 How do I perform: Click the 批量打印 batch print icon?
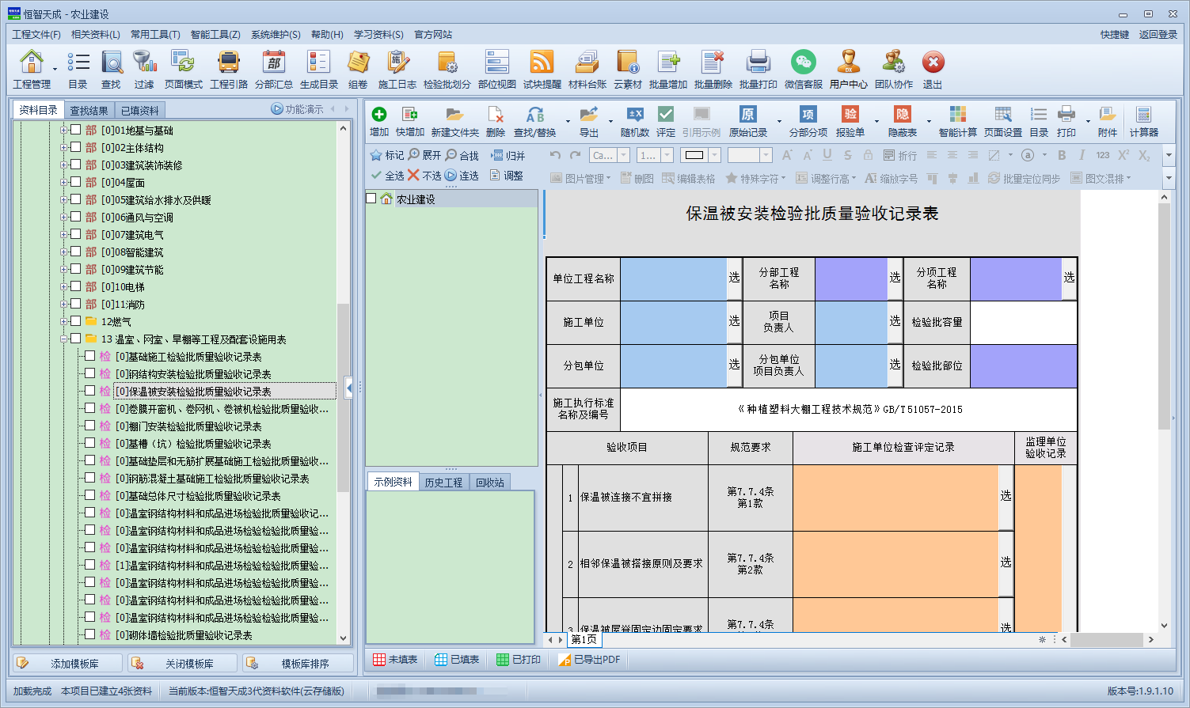click(x=758, y=70)
